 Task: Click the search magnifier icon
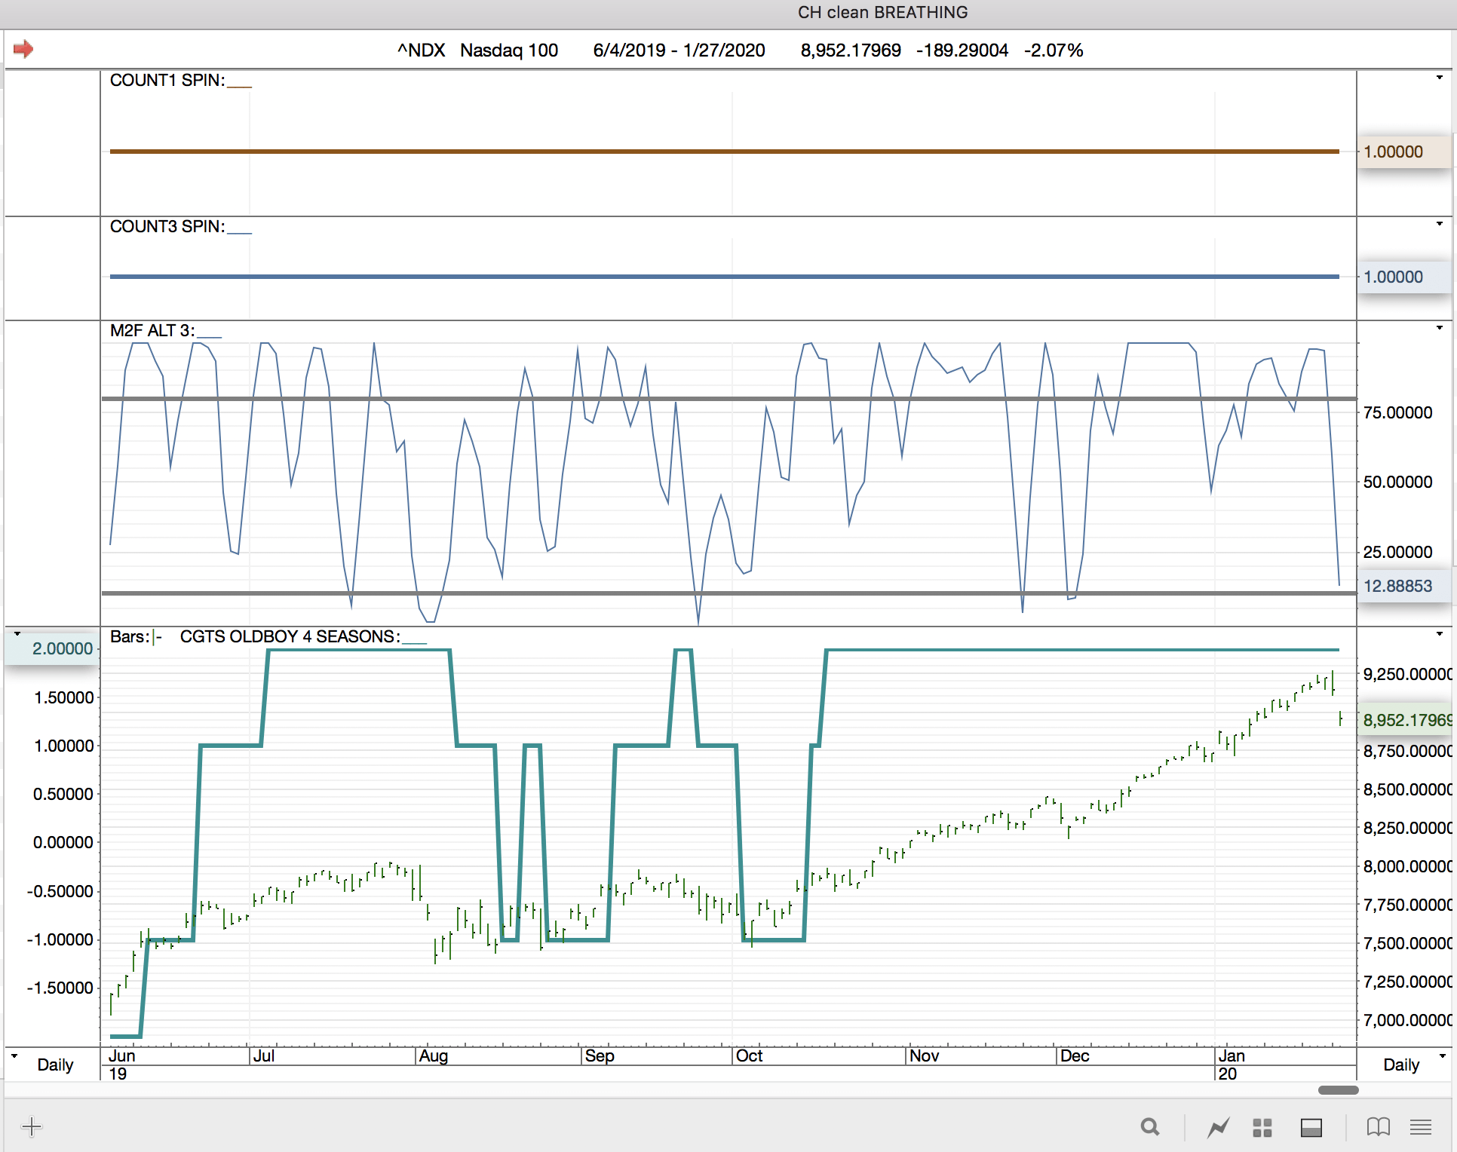(1149, 1127)
